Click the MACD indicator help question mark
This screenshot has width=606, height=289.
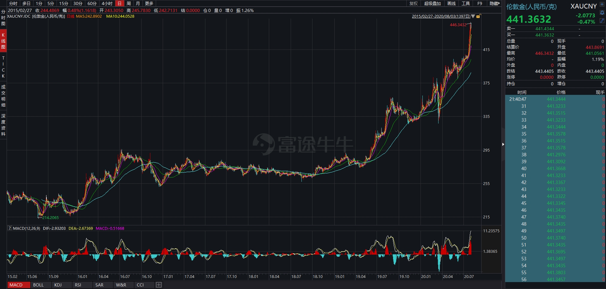tap(9, 228)
